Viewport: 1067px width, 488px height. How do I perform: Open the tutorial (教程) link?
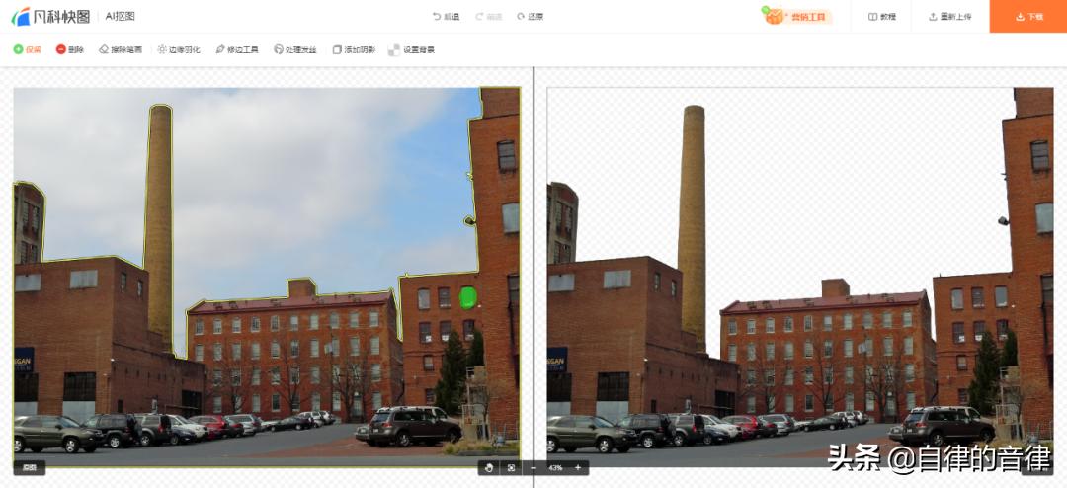(x=882, y=17)
